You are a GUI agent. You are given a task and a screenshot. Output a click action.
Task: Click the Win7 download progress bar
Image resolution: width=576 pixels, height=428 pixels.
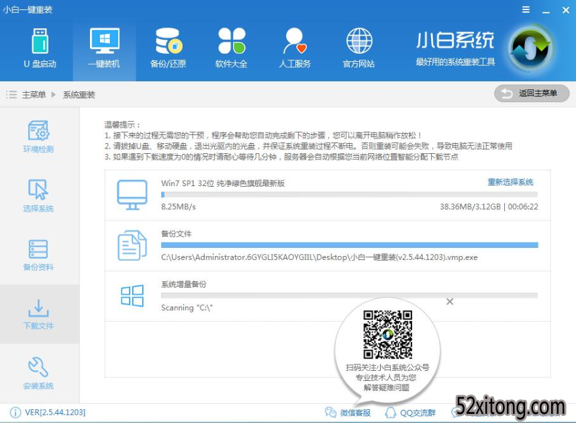tap(349, 194)
